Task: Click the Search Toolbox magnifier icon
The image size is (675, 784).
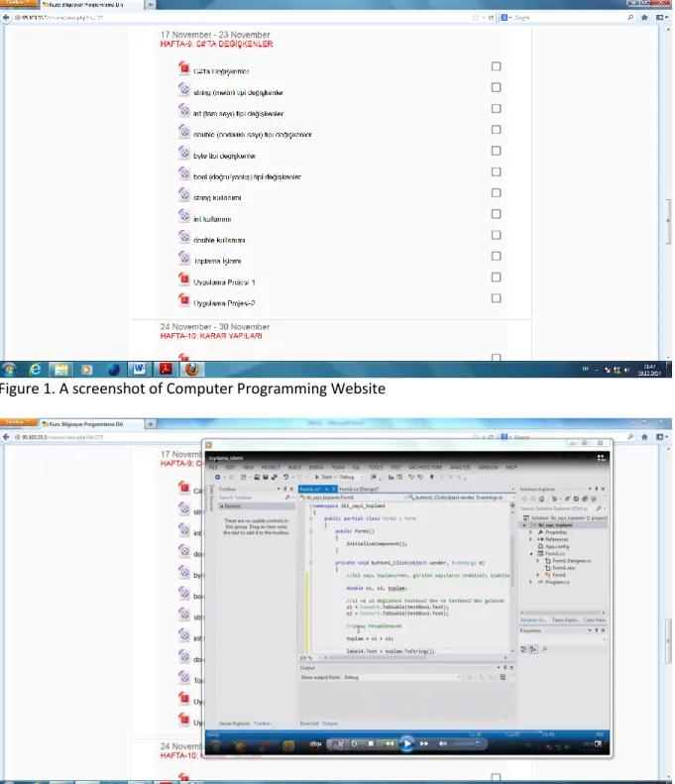Action: [287, 498]
